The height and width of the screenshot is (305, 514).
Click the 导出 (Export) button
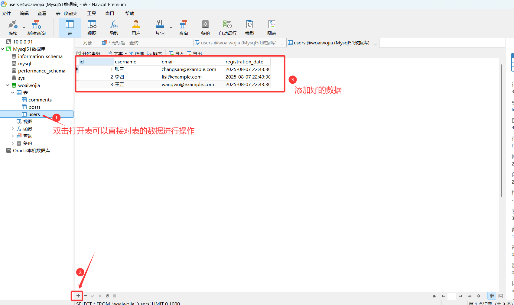coord(194,53)
